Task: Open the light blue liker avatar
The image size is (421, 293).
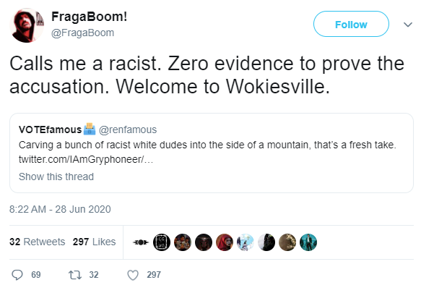Action: [246, 242]
